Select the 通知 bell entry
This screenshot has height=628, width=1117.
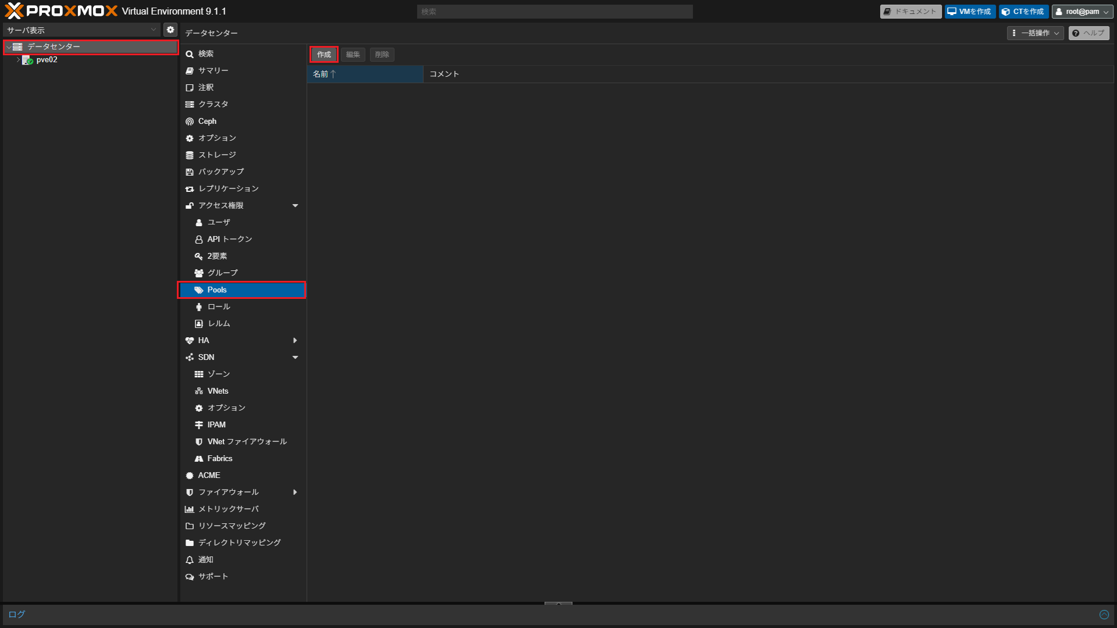click(x=205, y=559)
